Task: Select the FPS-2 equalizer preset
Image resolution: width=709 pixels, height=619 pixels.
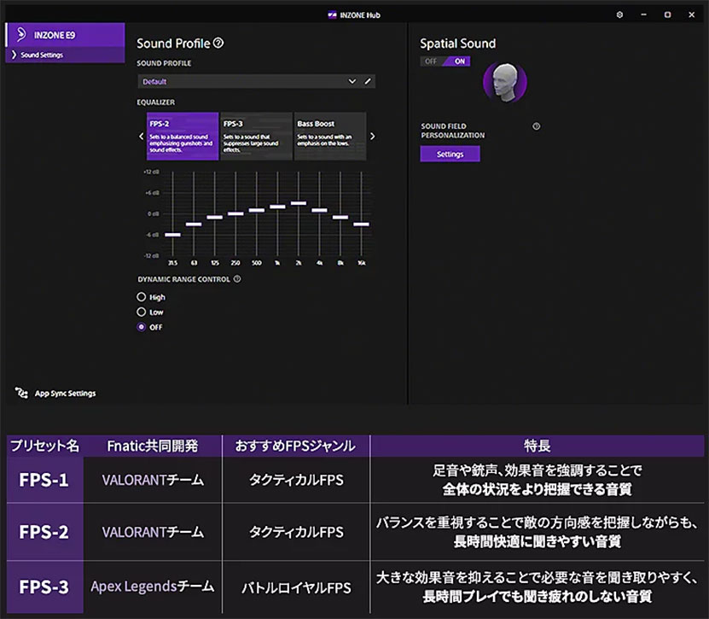Action: pos(183,137)
